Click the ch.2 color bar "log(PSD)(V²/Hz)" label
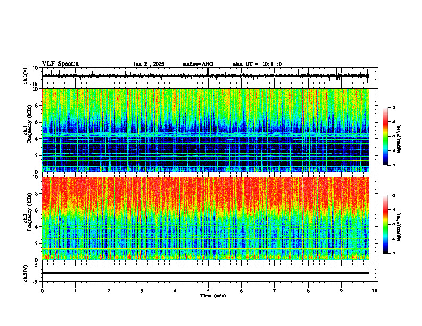Image resolution: width=422 pixels, height=326 pixels. click(399, 226)
